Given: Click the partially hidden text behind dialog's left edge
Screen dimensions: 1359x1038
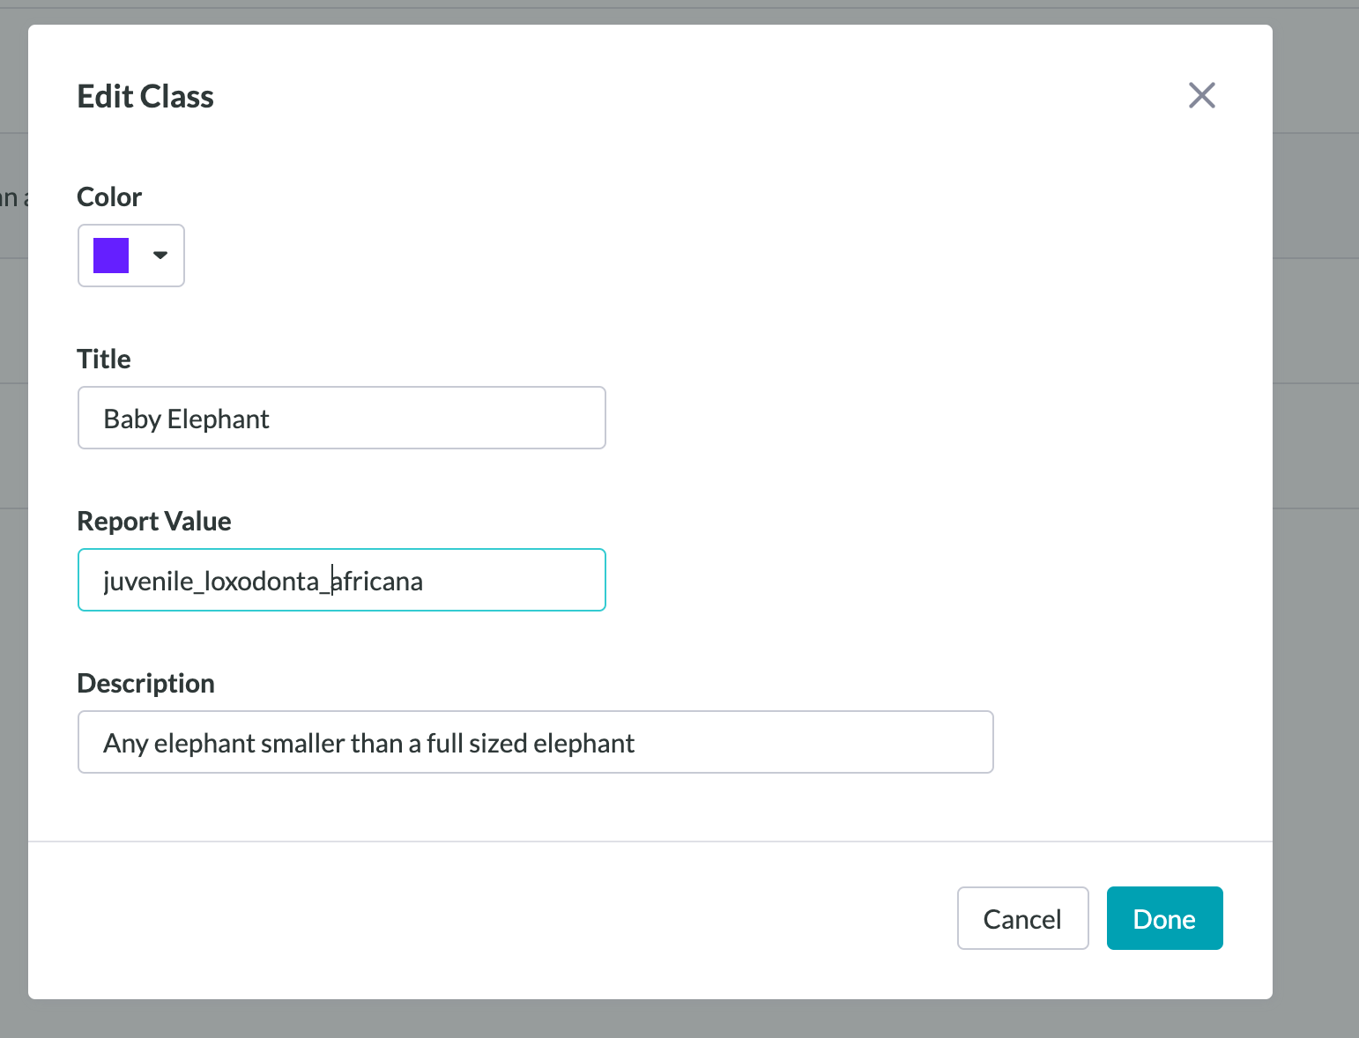Looking at the screenshot, I should 14,196.
